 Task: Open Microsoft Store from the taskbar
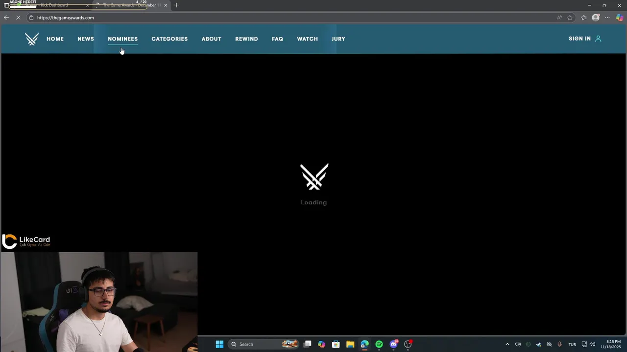tap(336, 344)
